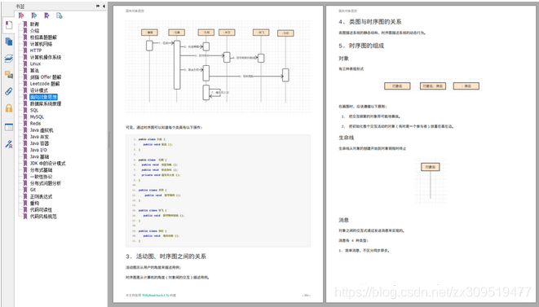Image resolution: width=539 pixels, height=307 pixels.
Task: Go to 正则表达式 bookmark
Action: (x=41, y=196)
